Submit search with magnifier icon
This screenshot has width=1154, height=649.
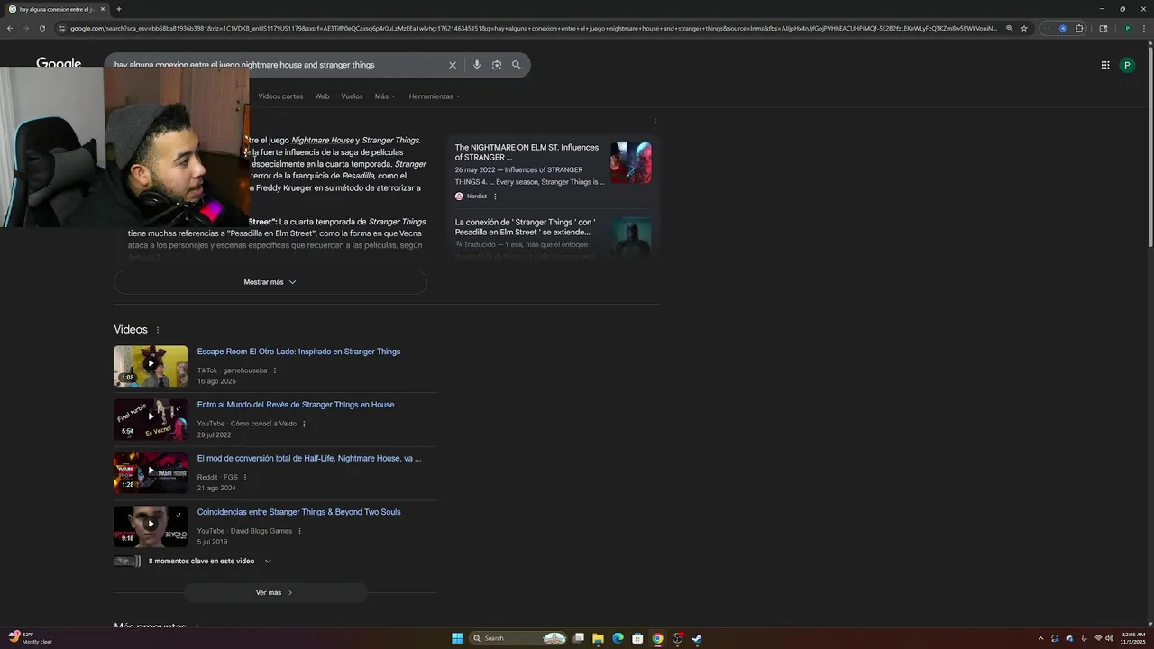tap(517, 65)
